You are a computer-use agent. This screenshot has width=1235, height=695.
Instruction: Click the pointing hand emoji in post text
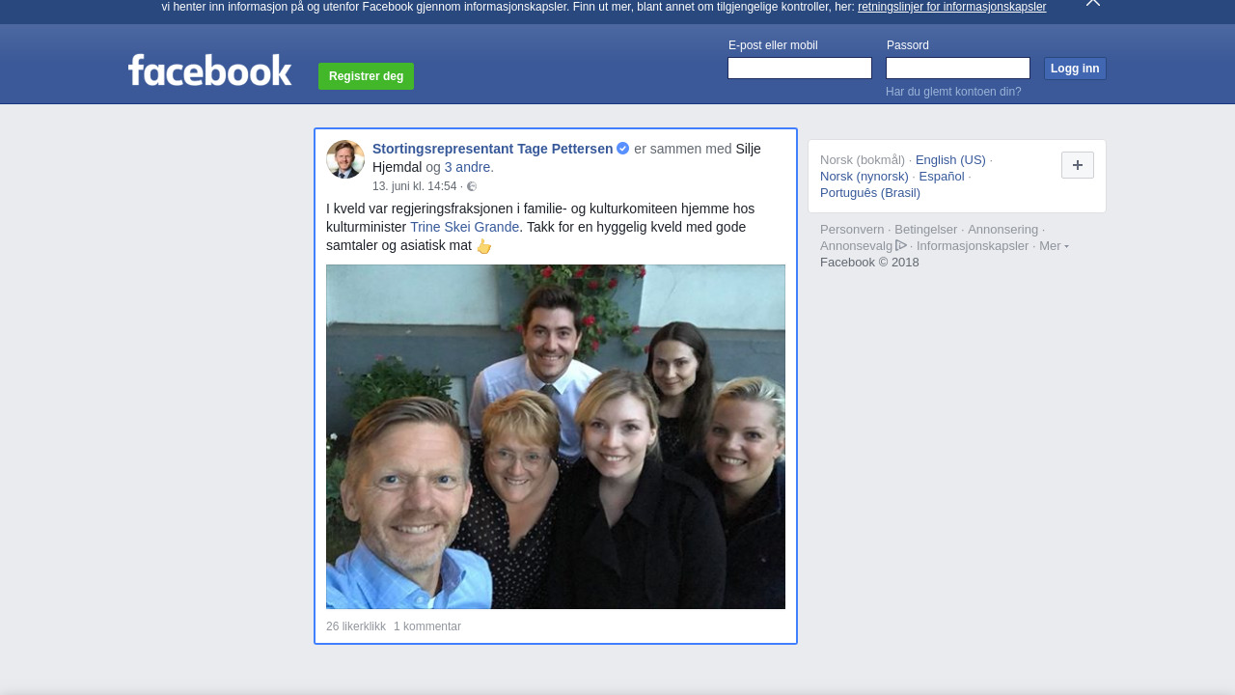pyautogui.click(x=484, y=246)
